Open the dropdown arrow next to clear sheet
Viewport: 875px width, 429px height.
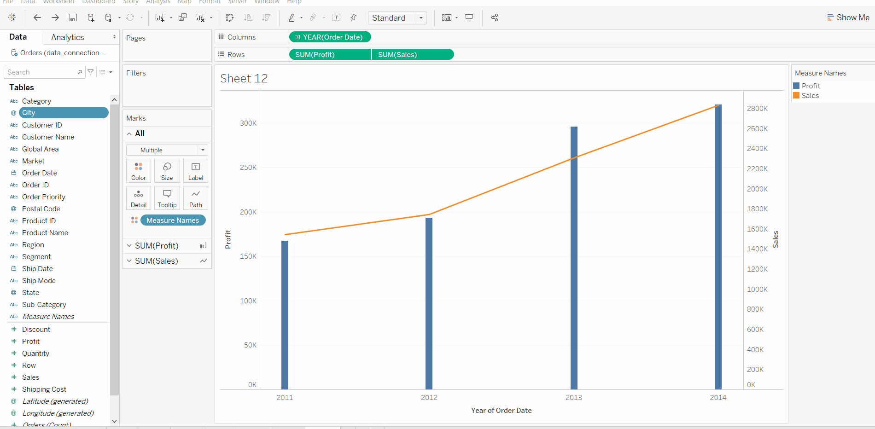tap(211, 18)
